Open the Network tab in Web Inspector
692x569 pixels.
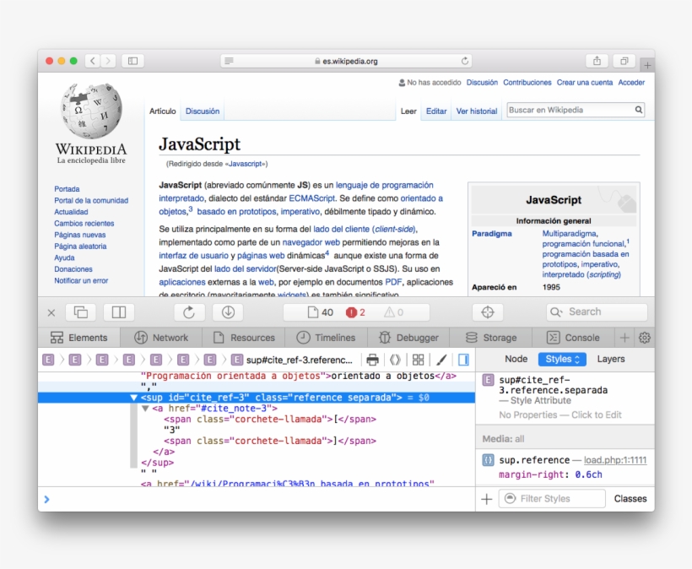click(x=161, y=337)
